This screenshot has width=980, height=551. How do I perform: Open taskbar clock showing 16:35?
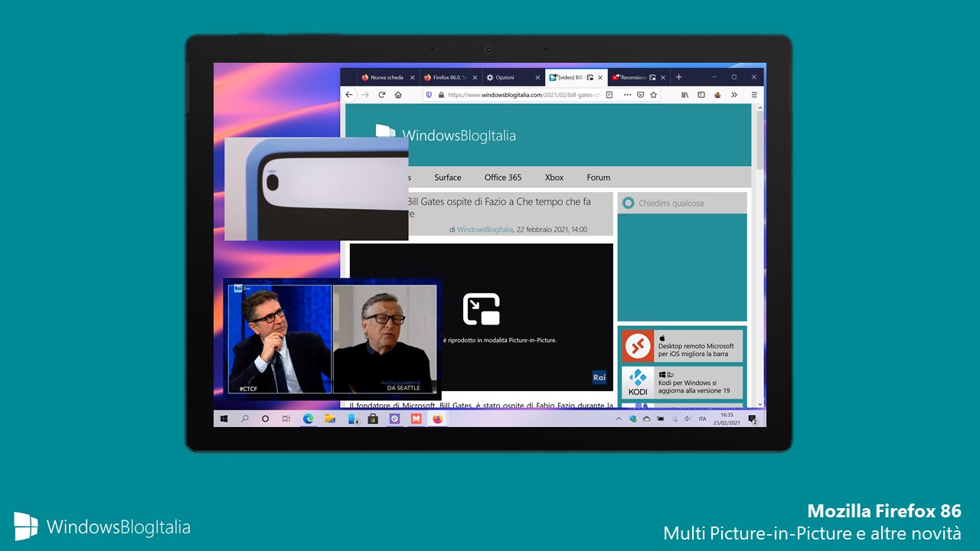coord(727,419)
